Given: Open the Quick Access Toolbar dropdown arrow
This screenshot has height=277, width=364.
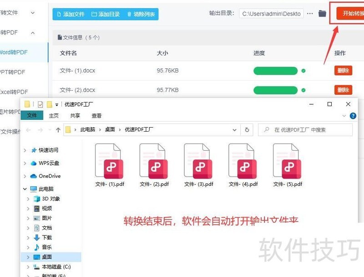Looking at the screenshot, I should pyautogui.click(x=56, y=104).
